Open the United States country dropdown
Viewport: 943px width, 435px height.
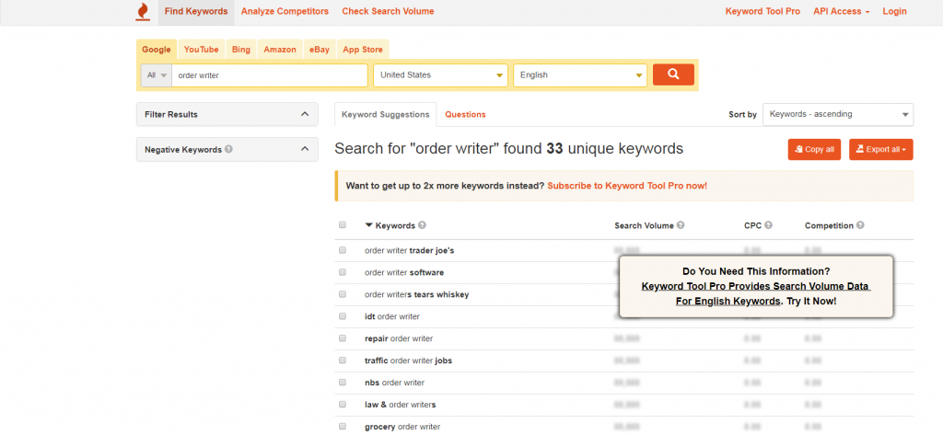(440, 75)
